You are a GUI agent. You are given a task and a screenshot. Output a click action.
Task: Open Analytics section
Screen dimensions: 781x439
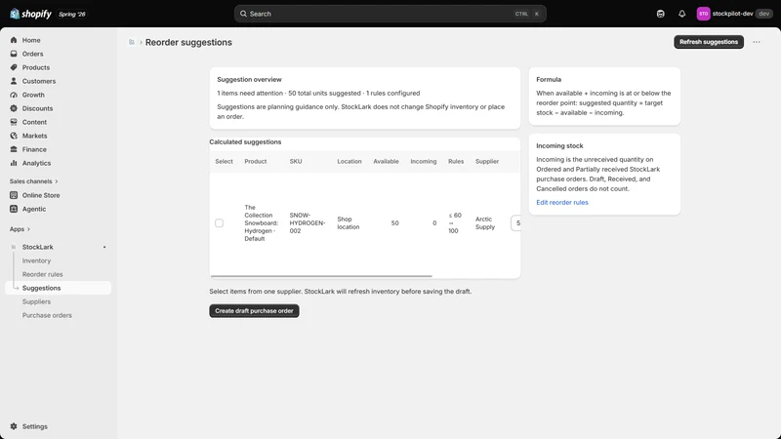click(x=36, y=163)
